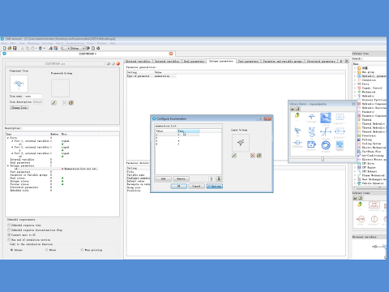Collapse the Ports tree node

pos(8,138)
